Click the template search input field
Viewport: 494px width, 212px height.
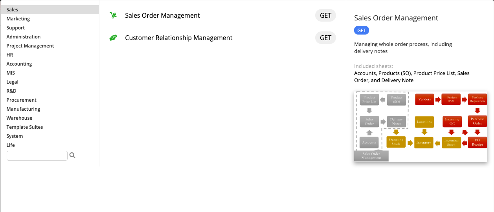(x=37, y=155)
